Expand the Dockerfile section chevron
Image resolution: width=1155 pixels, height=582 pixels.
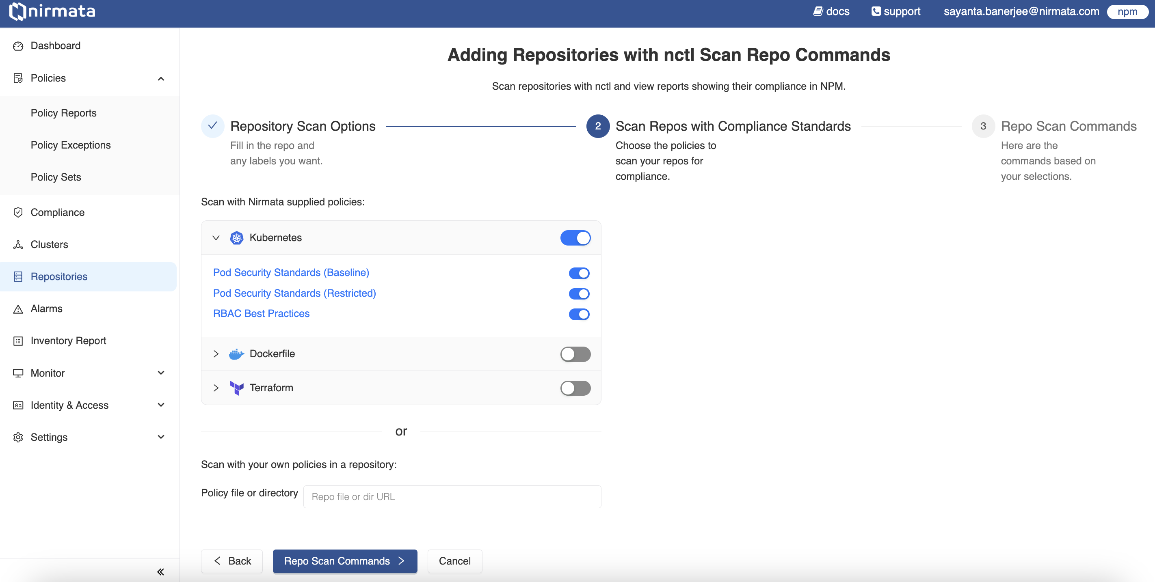pos(216,354)
